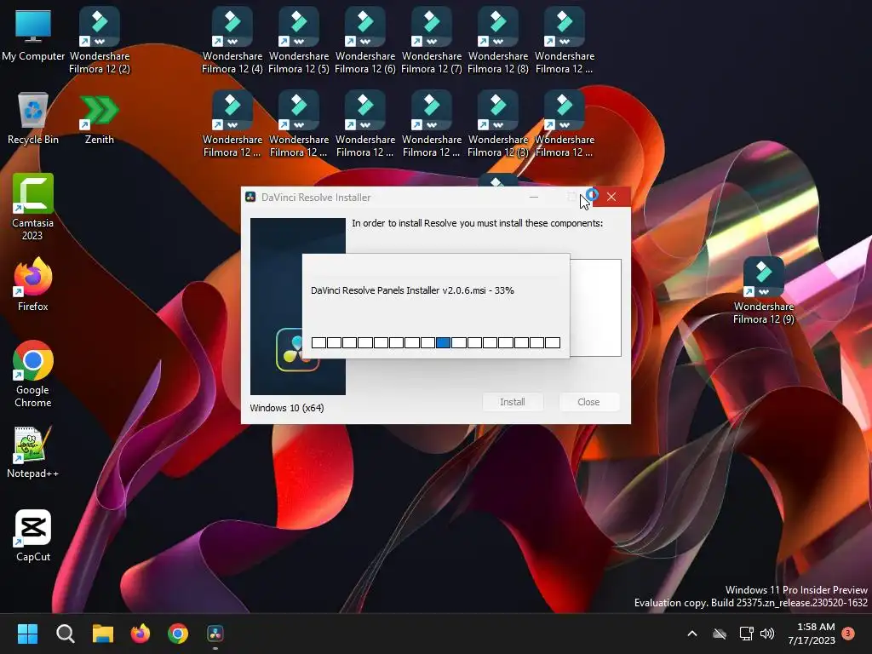The height and width of the screenshot is (654, 872).
Task: Select the Camtasia 2023 desktop shortcut
Action: click(x=33, y=207)
